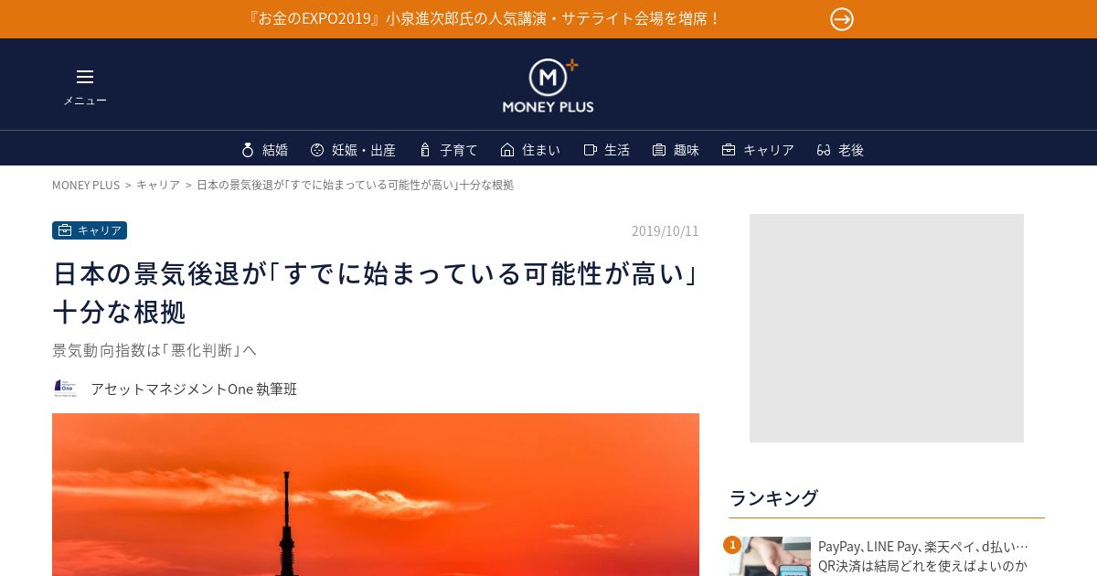Click the baby face icon beside 妊娠・出産
The width and height of the screenshot is (1097, 576).
(x=317, y=150)
